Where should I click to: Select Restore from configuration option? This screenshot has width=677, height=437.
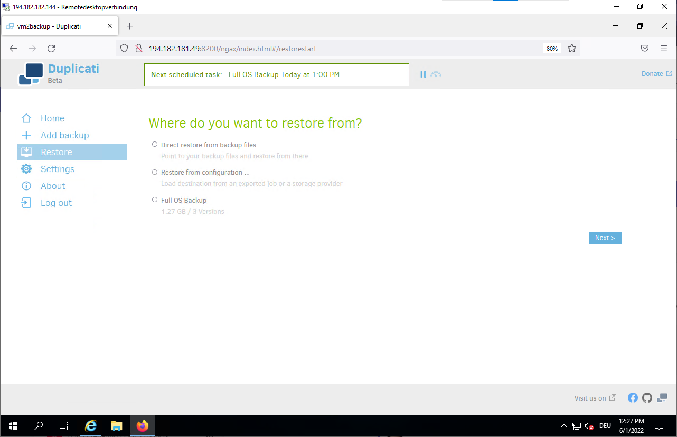click(x=155, y=172)
